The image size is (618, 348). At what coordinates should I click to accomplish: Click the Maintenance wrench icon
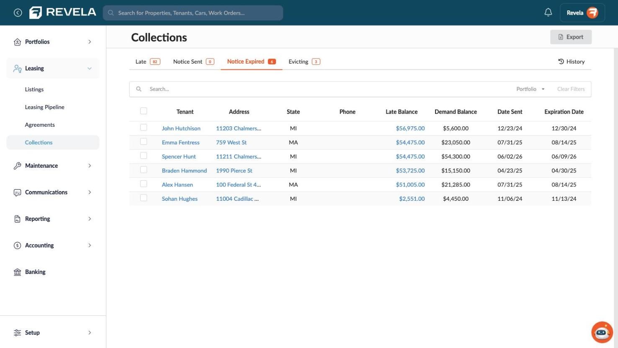17,166
